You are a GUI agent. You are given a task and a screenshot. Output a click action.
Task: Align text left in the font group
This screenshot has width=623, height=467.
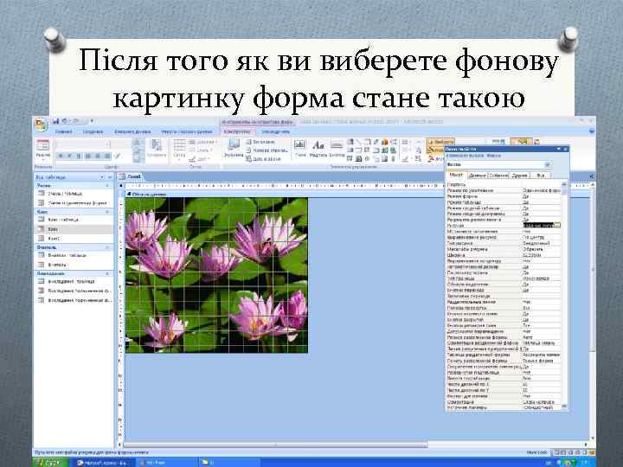pos(88,156)
